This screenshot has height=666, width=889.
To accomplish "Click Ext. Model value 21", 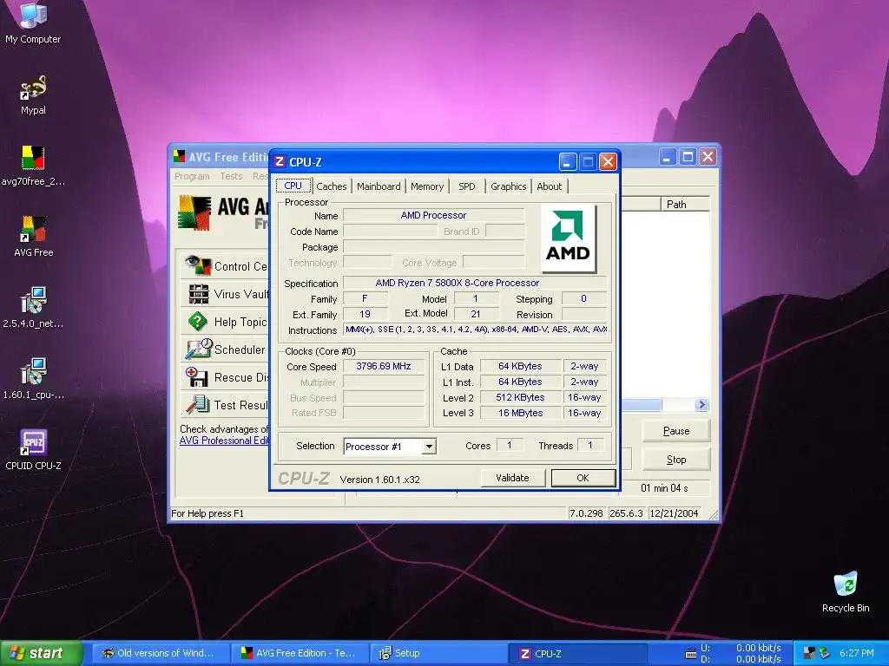I will pyautogui.click(x=476, y=314).
